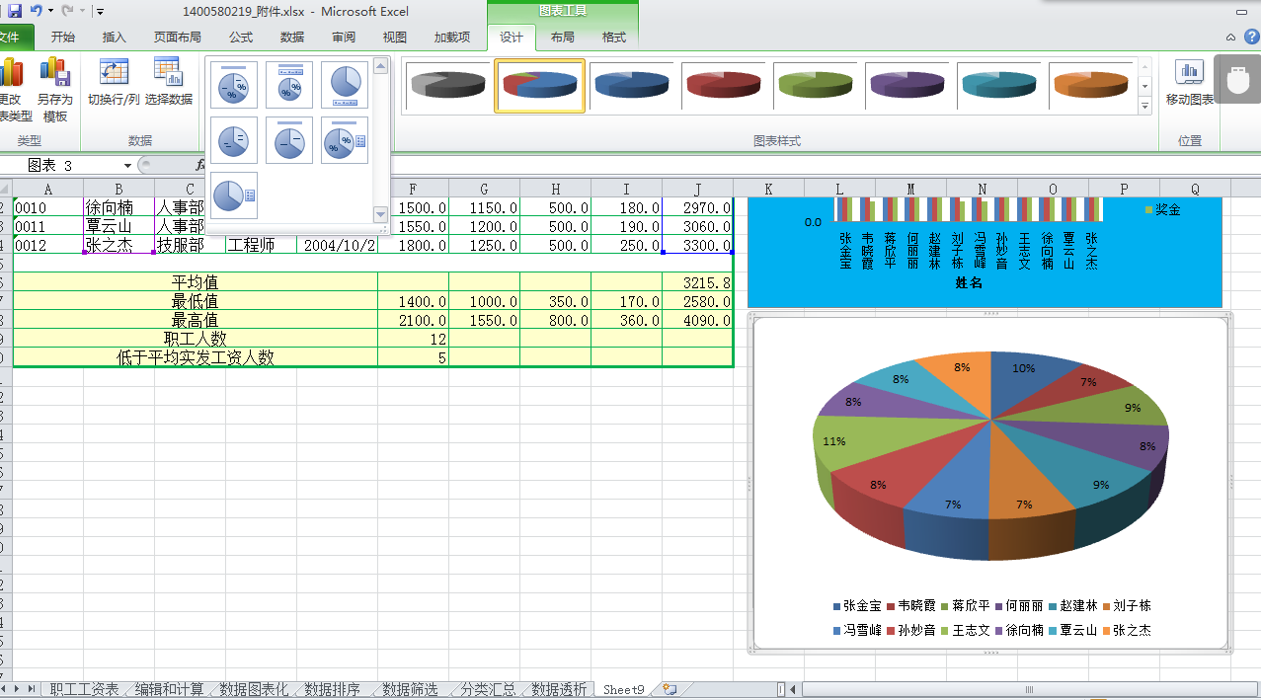Select the highlighted multicolor pie chart style
This screenshot has width=1261, height=700.
[539, 86]
